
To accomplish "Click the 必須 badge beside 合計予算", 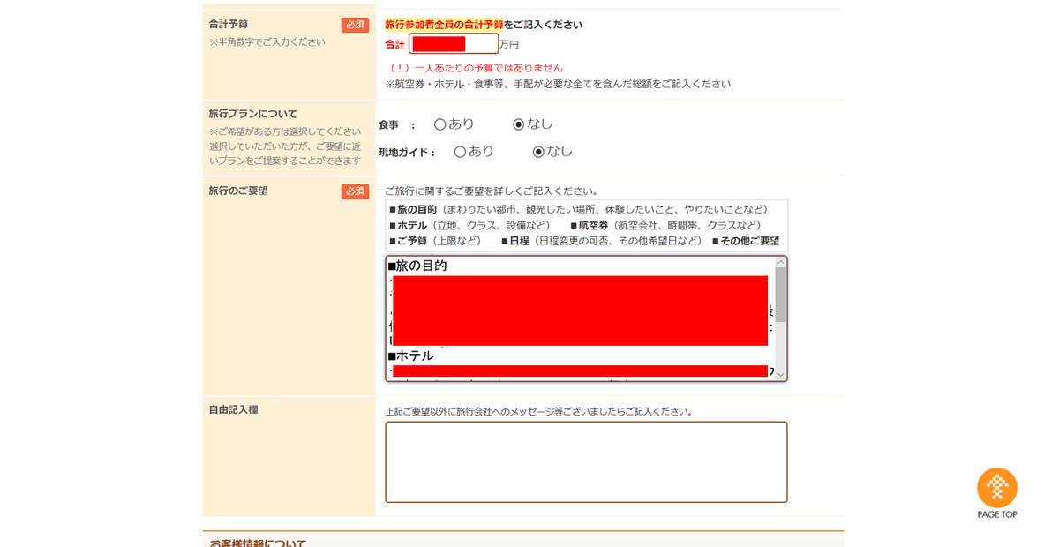I will click(x=355, y=25).
